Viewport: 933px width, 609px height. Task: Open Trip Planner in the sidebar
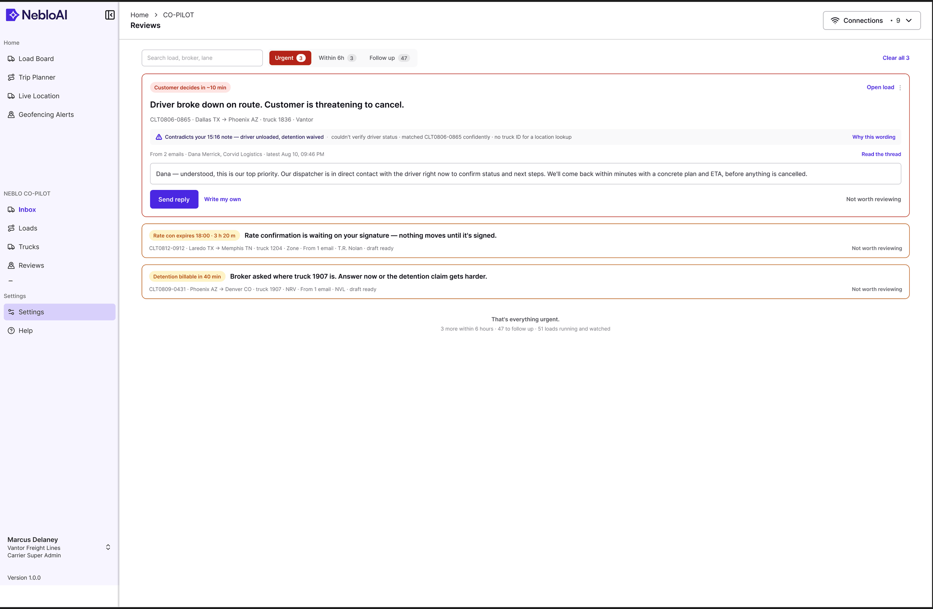coord(59,77)
